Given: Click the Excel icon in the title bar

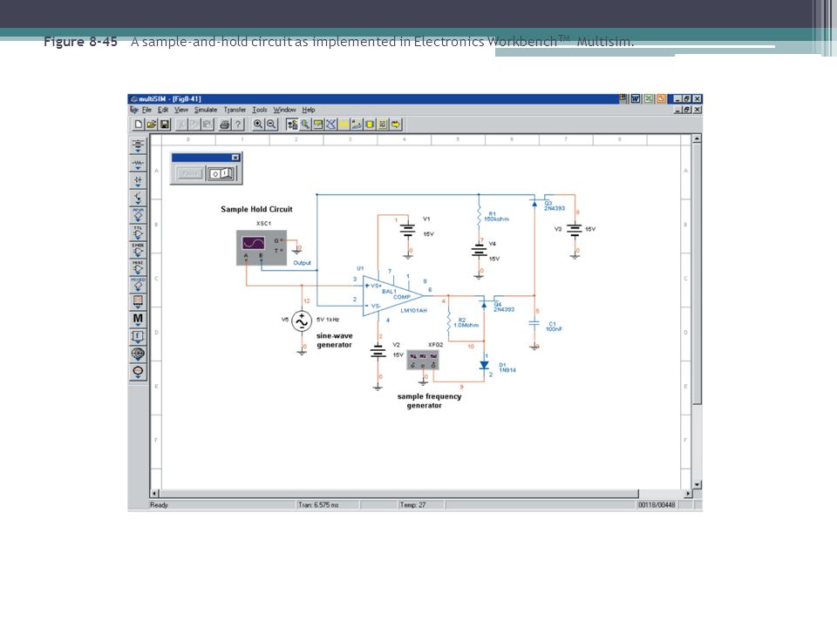Looking at the screenshot, I should click(x=648, y=98).
